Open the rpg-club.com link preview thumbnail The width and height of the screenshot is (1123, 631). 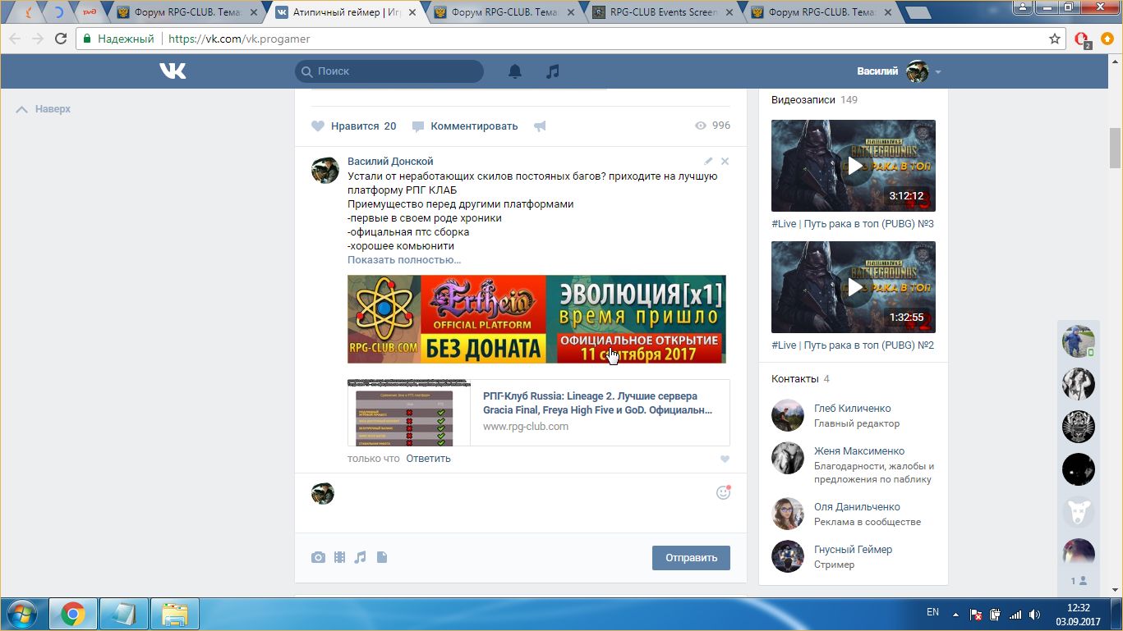point(408,413)
